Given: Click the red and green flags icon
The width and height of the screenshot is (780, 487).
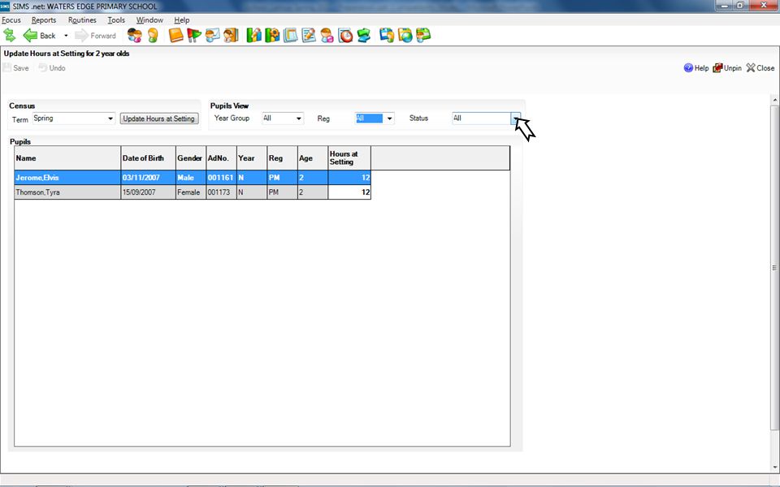Looking at the screenshot, I should pyautogui.click(x=194, y=35).
